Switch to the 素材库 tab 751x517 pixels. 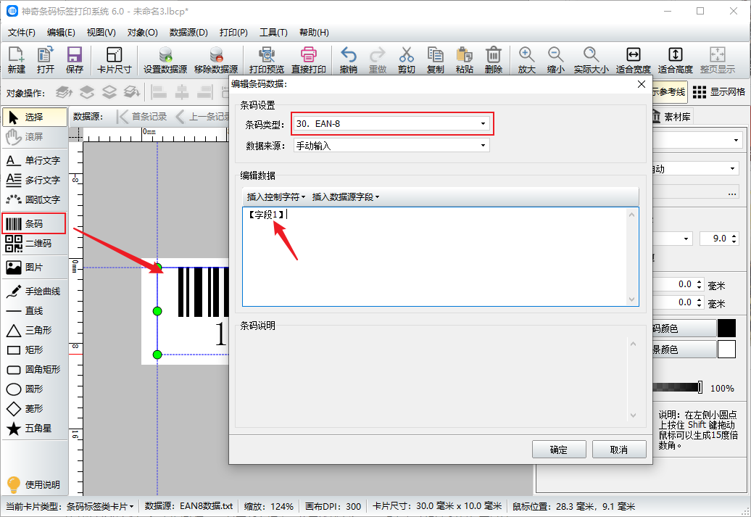[x=673, y=117]
